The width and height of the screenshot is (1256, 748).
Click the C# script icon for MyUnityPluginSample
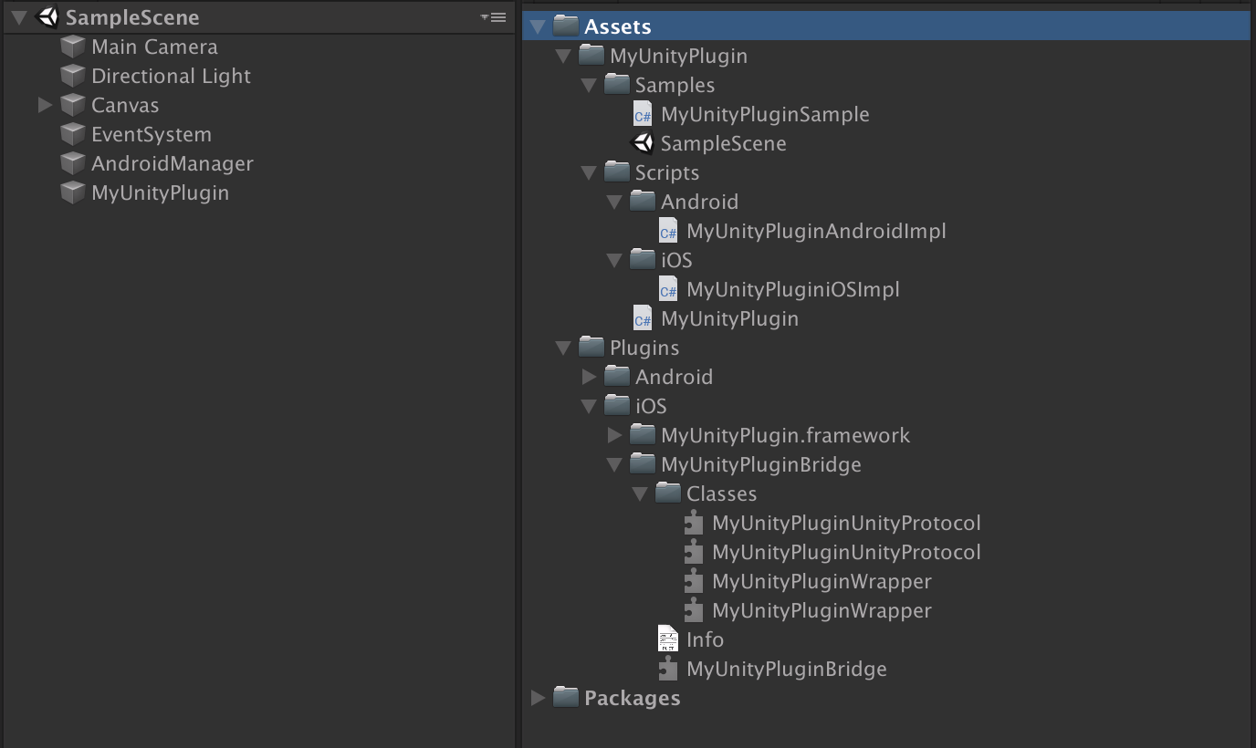pos(644,114)
